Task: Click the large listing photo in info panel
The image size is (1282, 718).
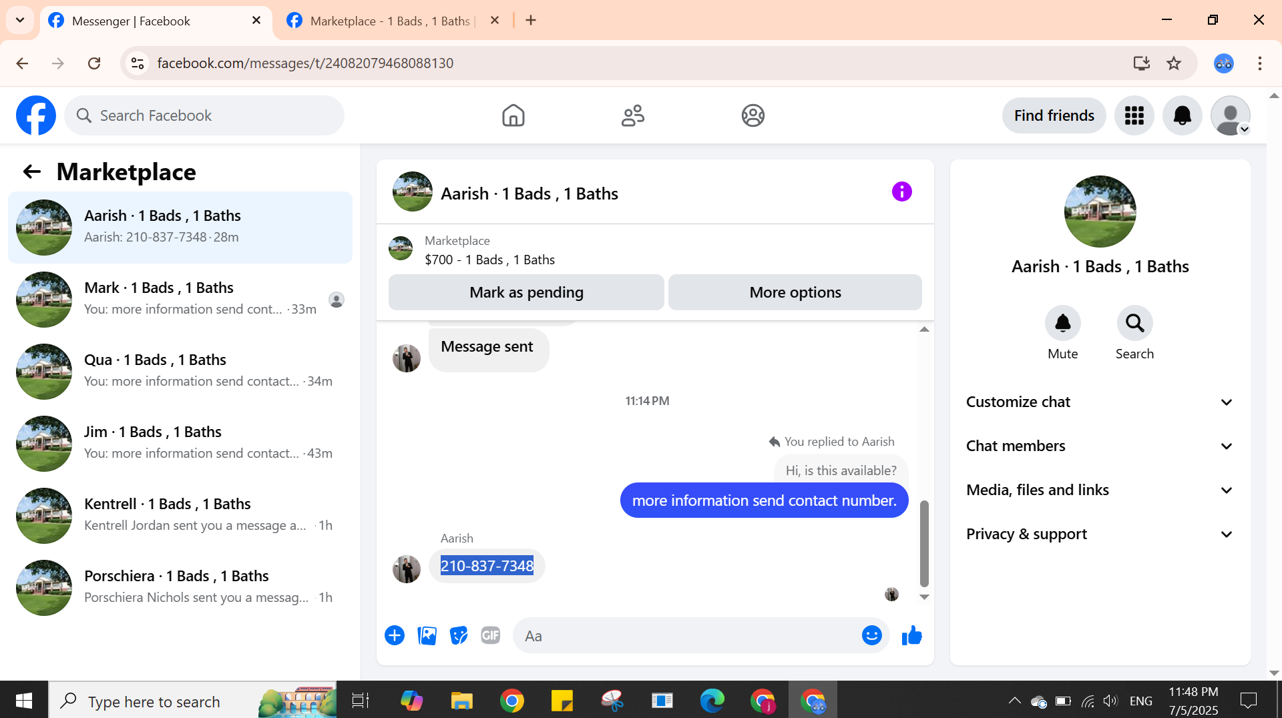Action: [x=1100, y=212]
